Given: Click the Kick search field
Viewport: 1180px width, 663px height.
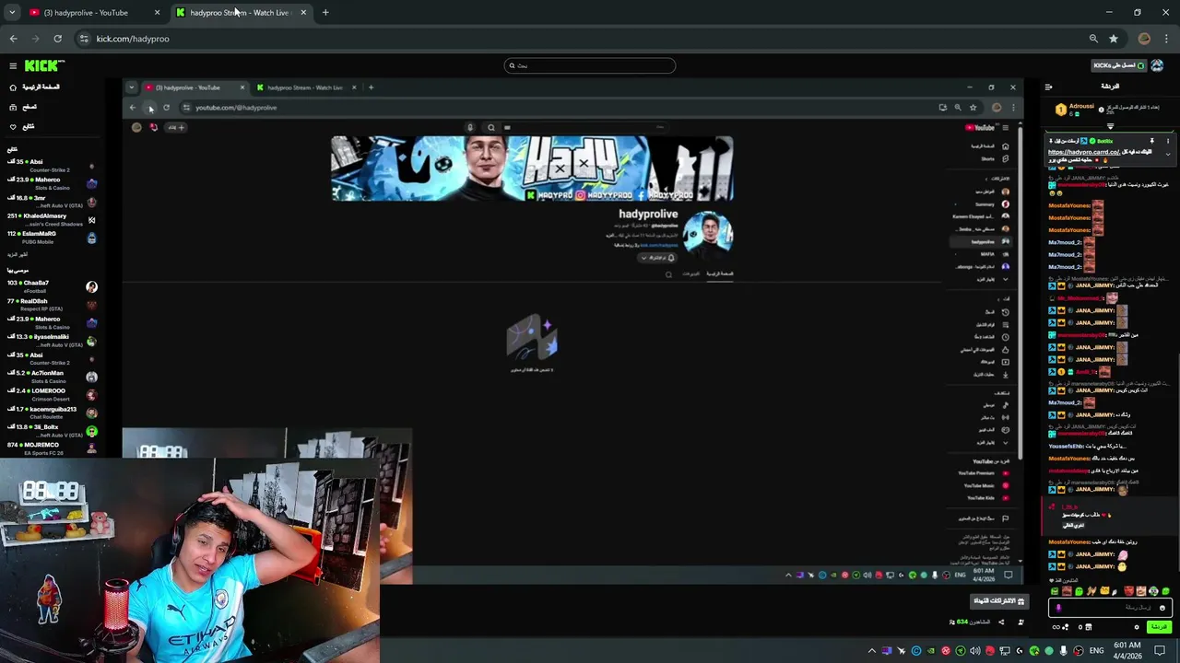Looking at the screenshot, I should point(590,65).
